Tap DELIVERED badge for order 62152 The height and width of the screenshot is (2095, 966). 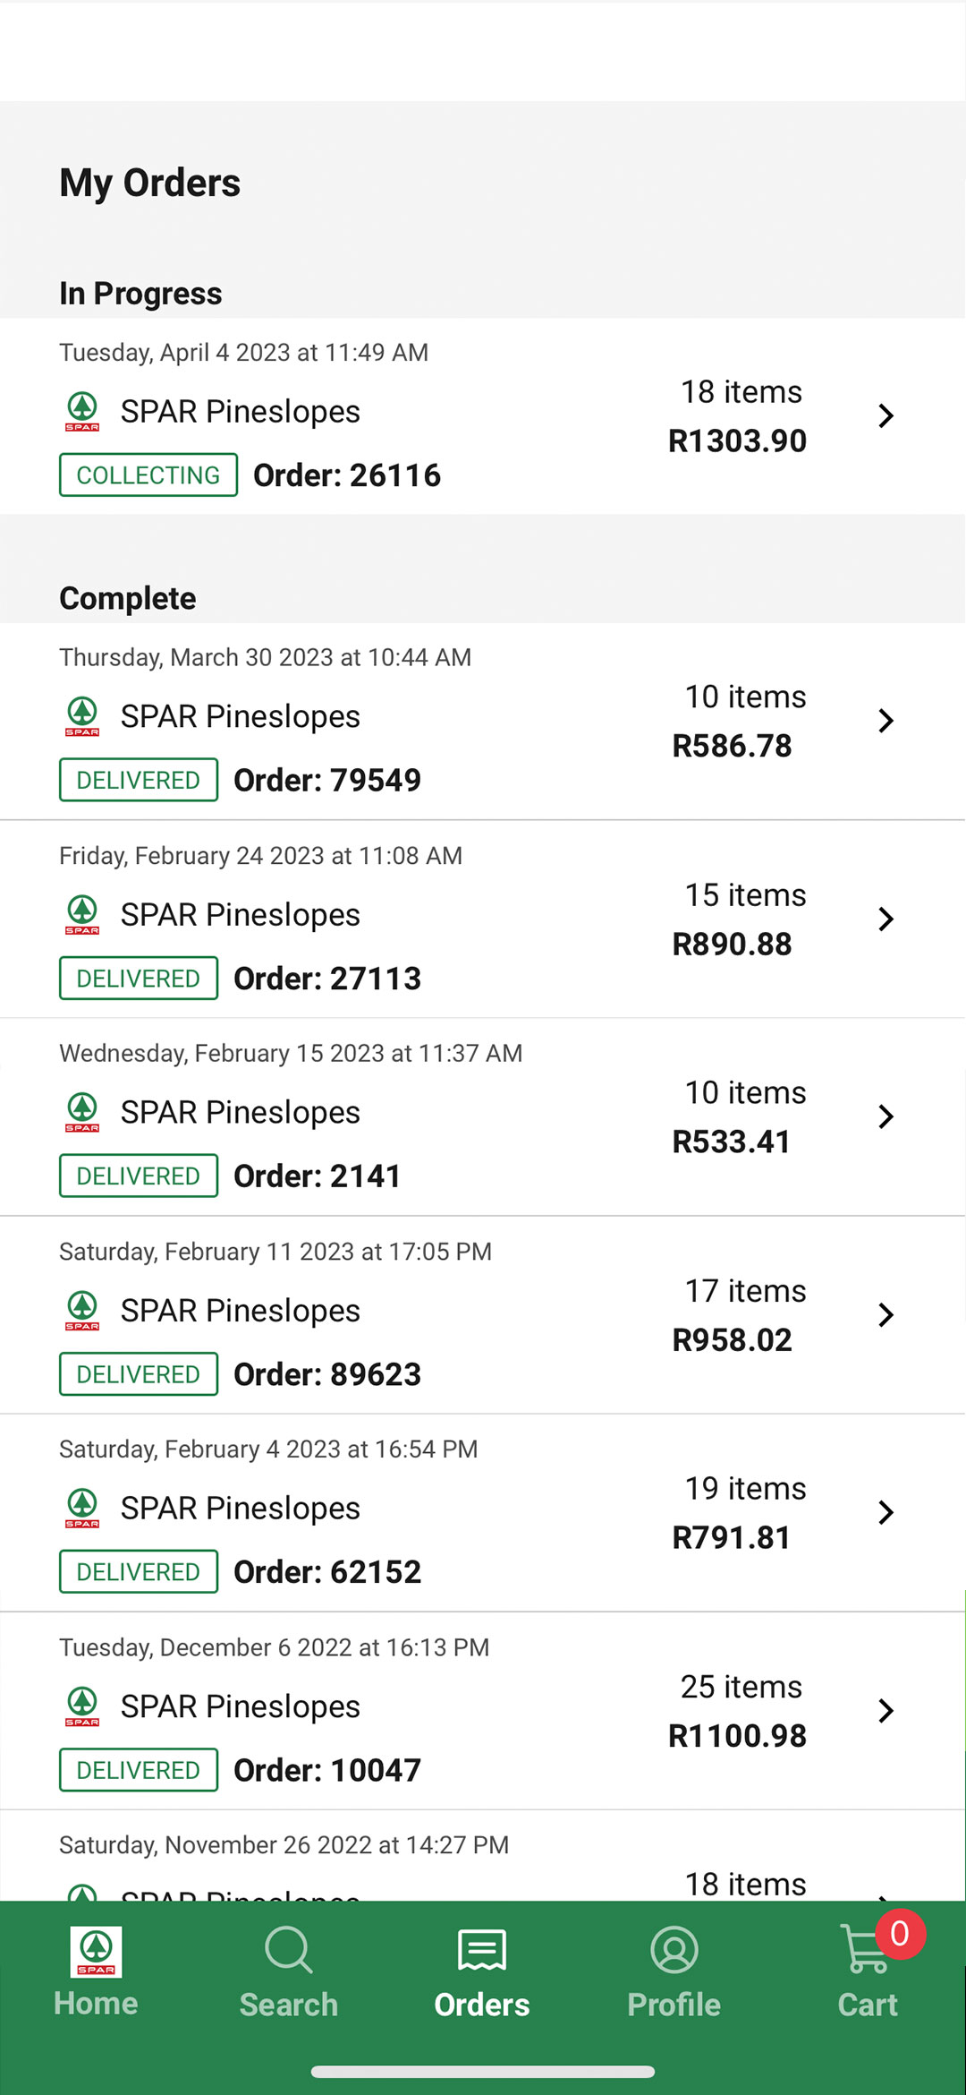click(x=139, y=1571)
